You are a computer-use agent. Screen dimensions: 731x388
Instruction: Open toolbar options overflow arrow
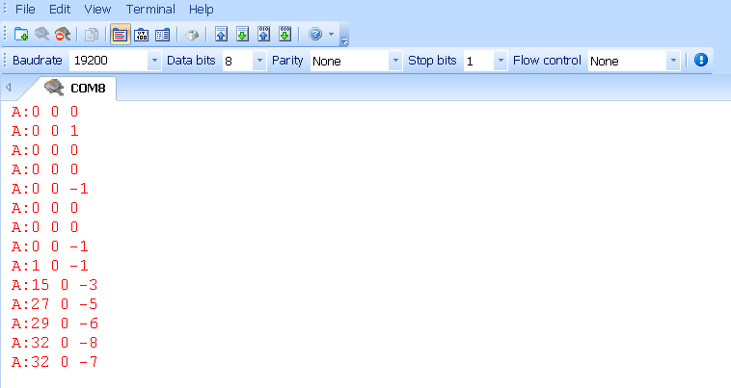click(344, 41)
